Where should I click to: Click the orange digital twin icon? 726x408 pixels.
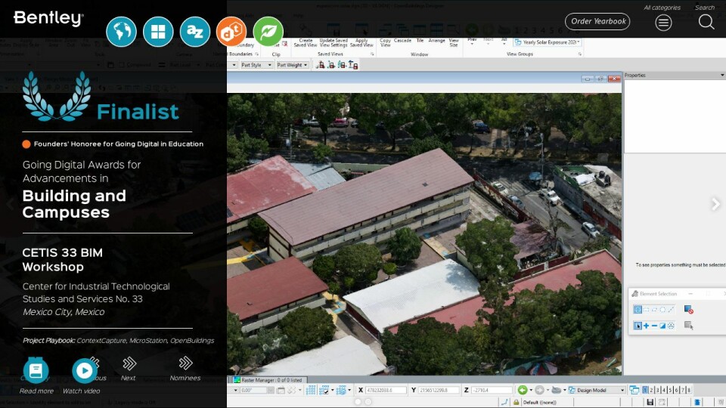pos(231,32)
